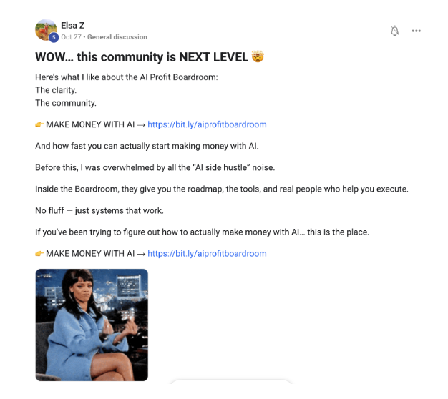Click the level 5 badge on avatar

[x=54, y=37]
